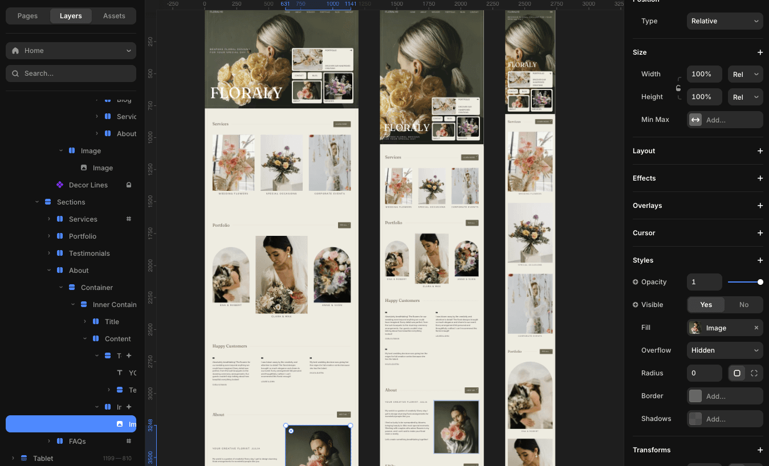Remove the Image fill via its × icon
The height and width of the screenshot is (466, 769).
tap(756, 328)
